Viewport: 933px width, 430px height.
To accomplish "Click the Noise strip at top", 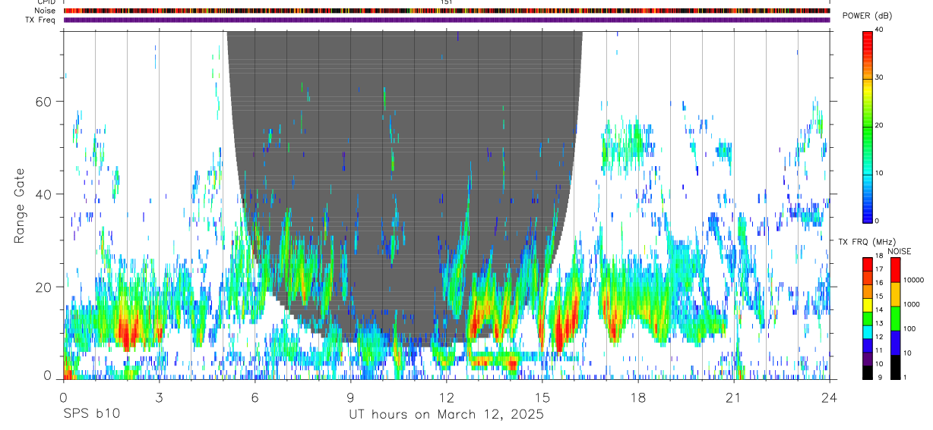I will tap(446, 11).
